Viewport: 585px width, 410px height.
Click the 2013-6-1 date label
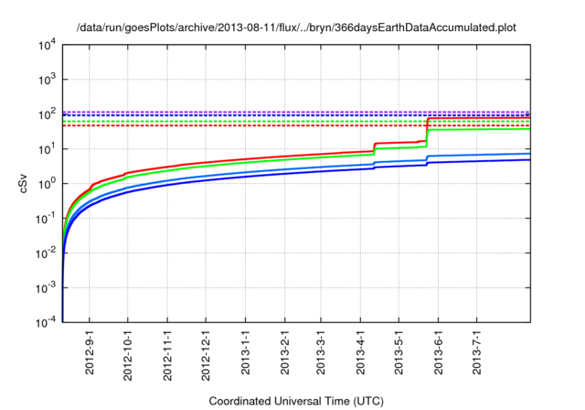439,352
